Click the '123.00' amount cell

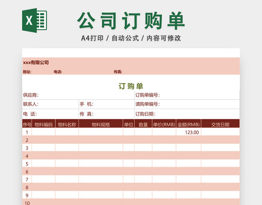pyautogui.click(x=188, y=132)
